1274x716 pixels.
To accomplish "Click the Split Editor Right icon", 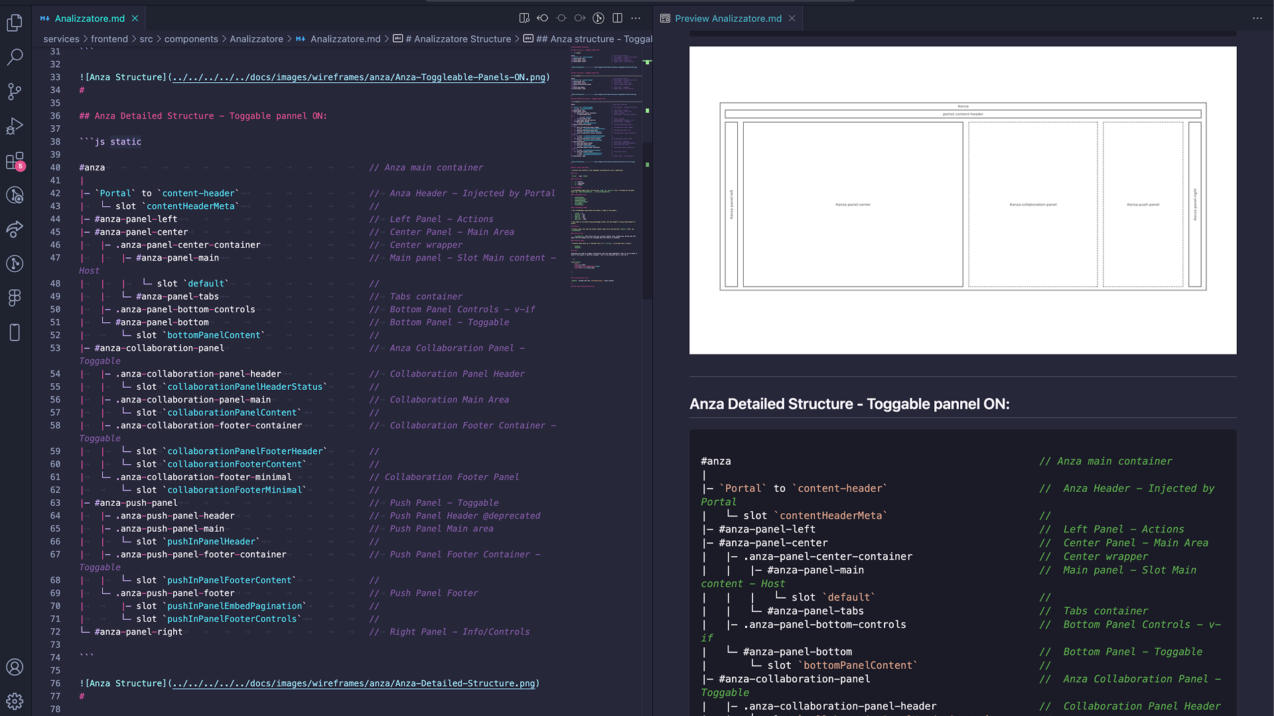I will [617, 18].
